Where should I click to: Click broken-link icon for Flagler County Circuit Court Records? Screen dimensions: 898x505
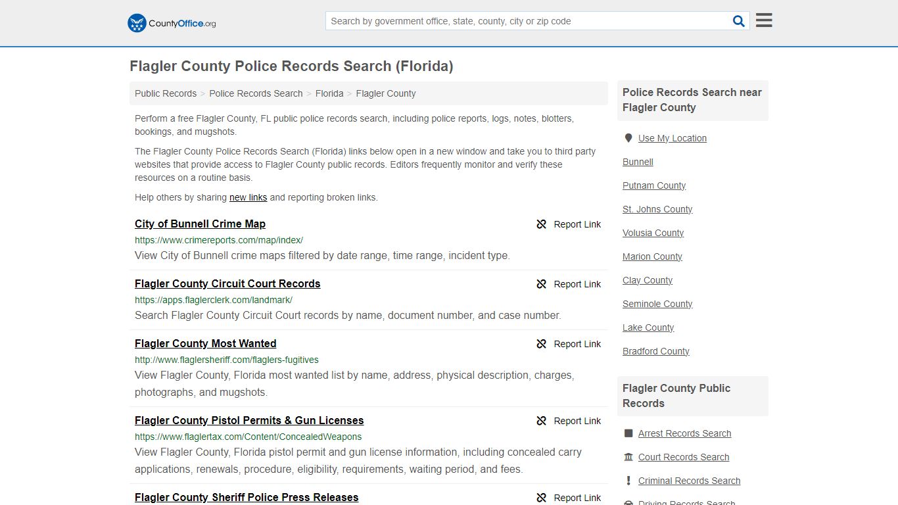tap(542, 284)
